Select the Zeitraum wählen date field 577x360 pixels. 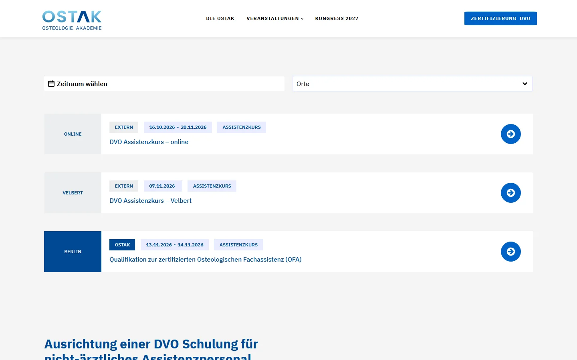tap(164, 84)
